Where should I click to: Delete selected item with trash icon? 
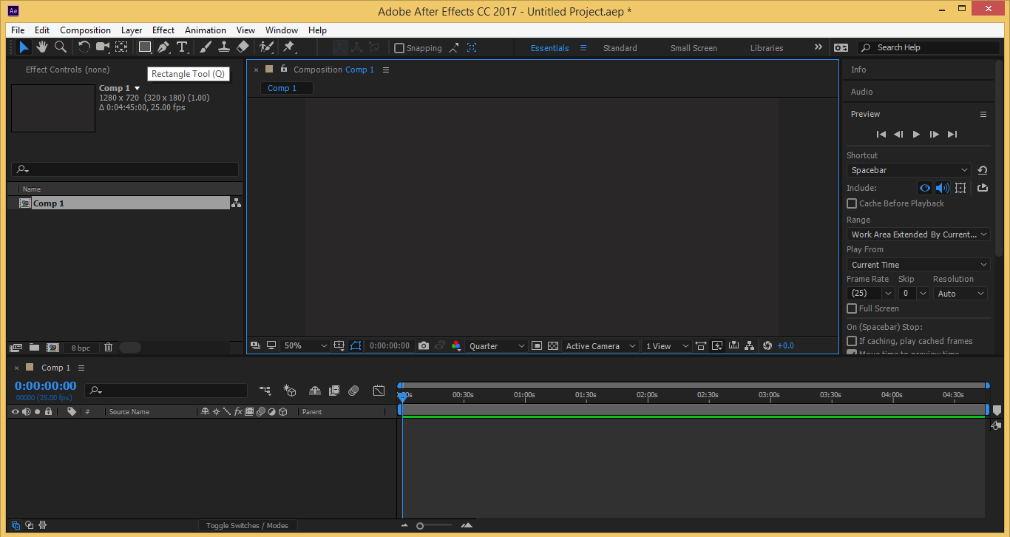coord(108,348)
